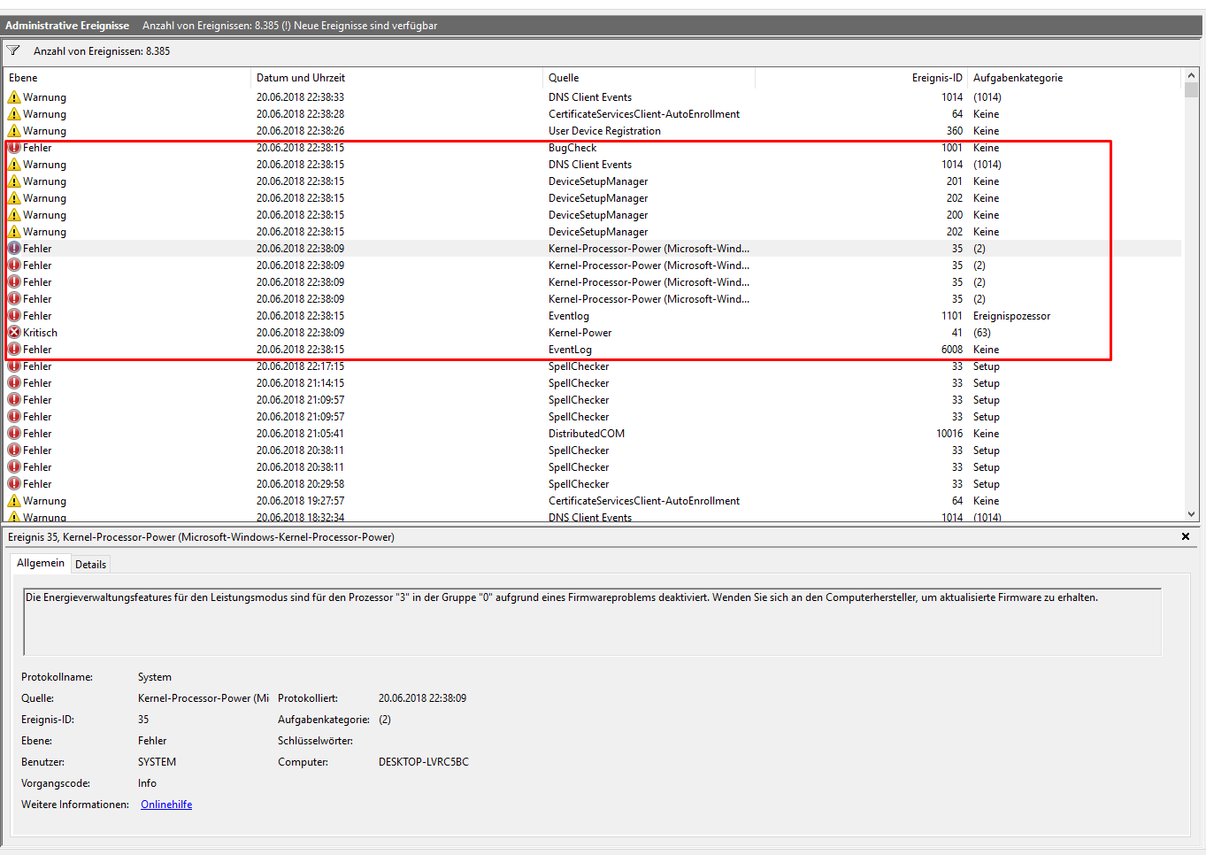Click warning icon of DNS Client Events 22:38:15 row
This screenshot has height=855, width=1206.
coord(14,165)
